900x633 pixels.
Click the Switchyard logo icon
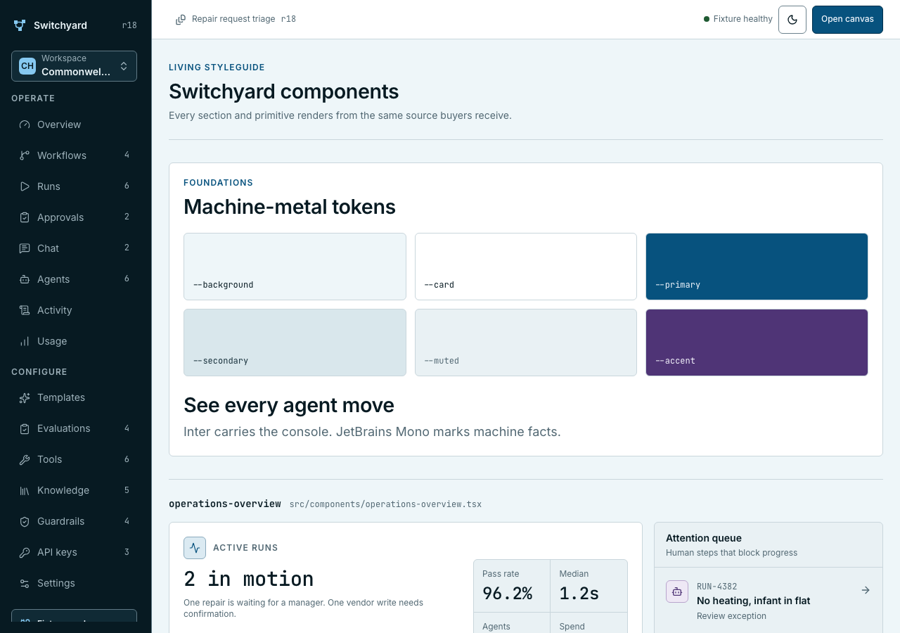pyautogui.click(x=20, y=25)
